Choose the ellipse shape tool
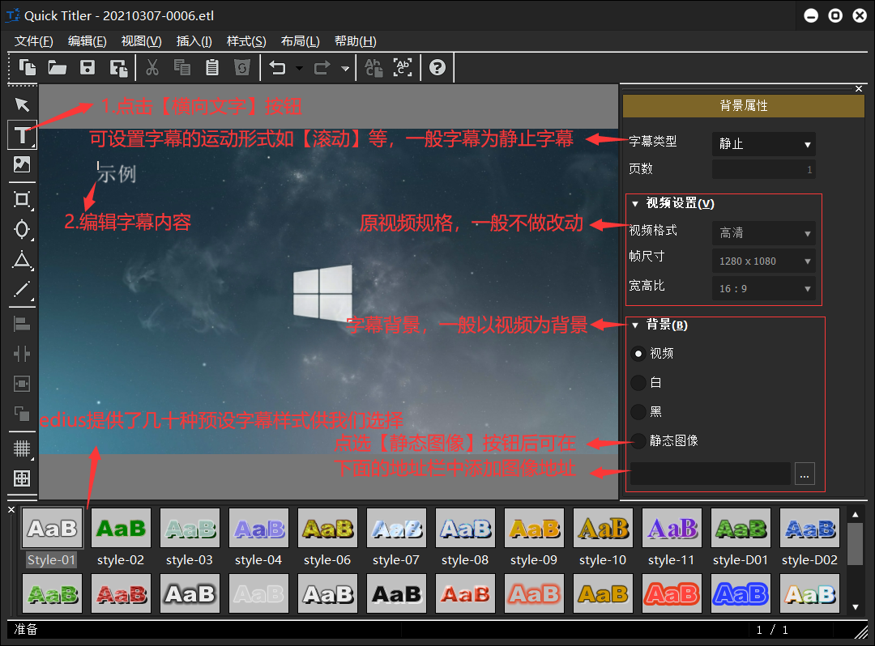875x646 pixels. click(x=22, y=230)
